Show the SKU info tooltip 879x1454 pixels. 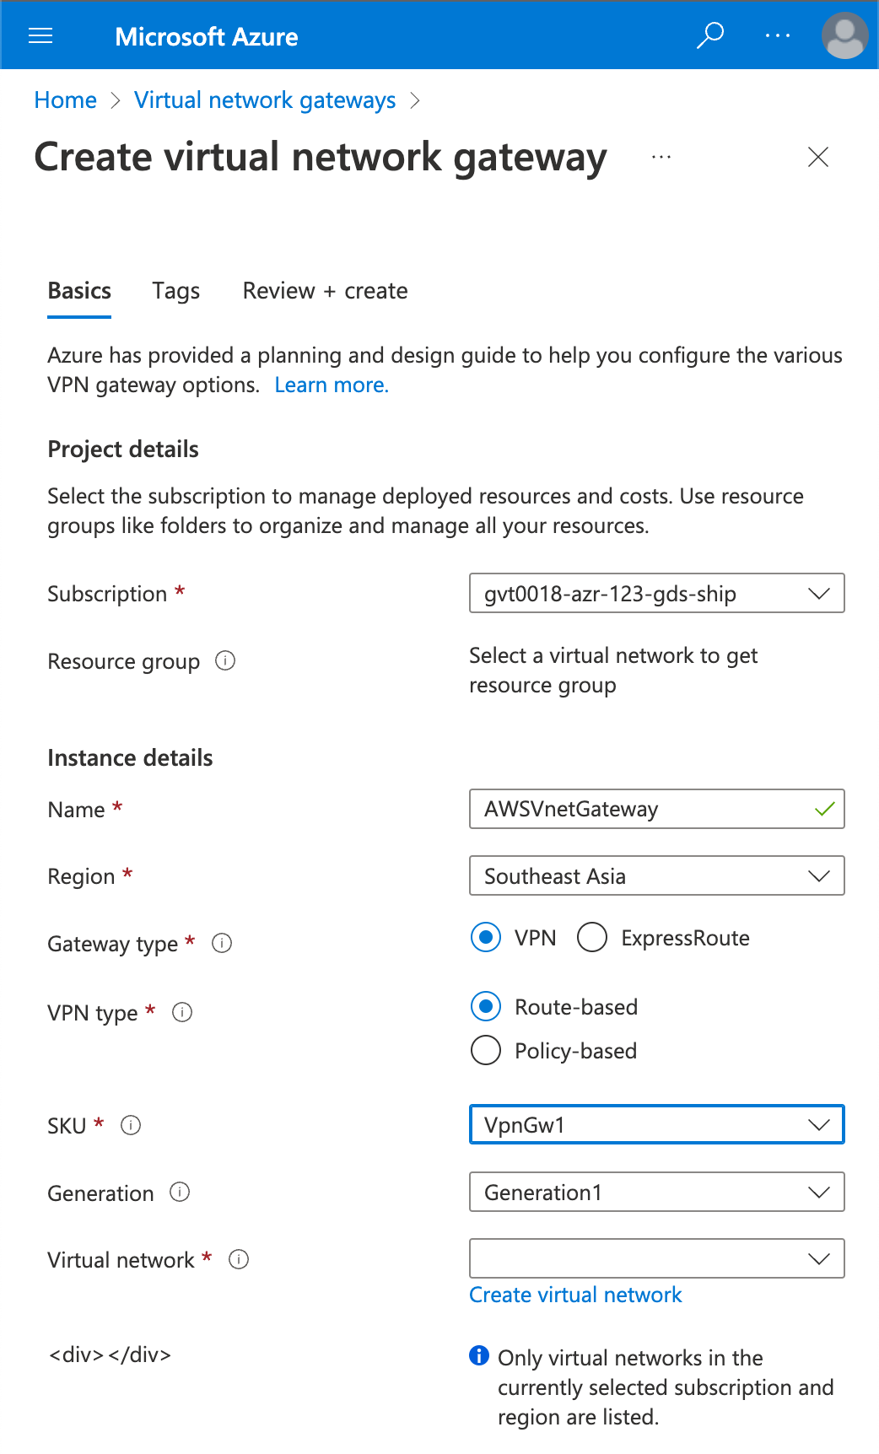131,1125
